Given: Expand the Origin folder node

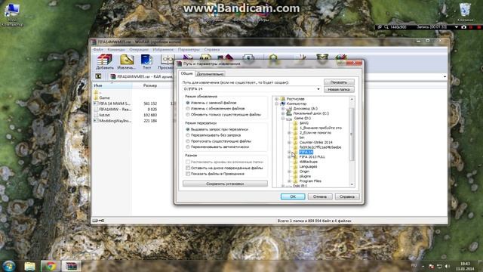Looking at the screenshot, I should coord(289,172).
